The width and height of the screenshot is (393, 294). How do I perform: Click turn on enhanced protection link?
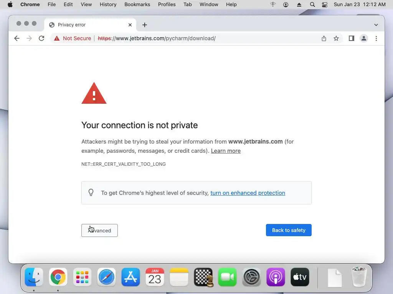pos(248,193)
